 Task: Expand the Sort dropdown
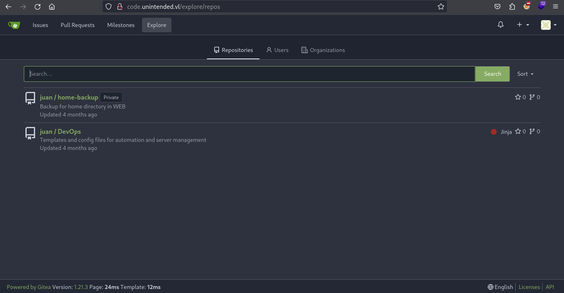point(525,74)
